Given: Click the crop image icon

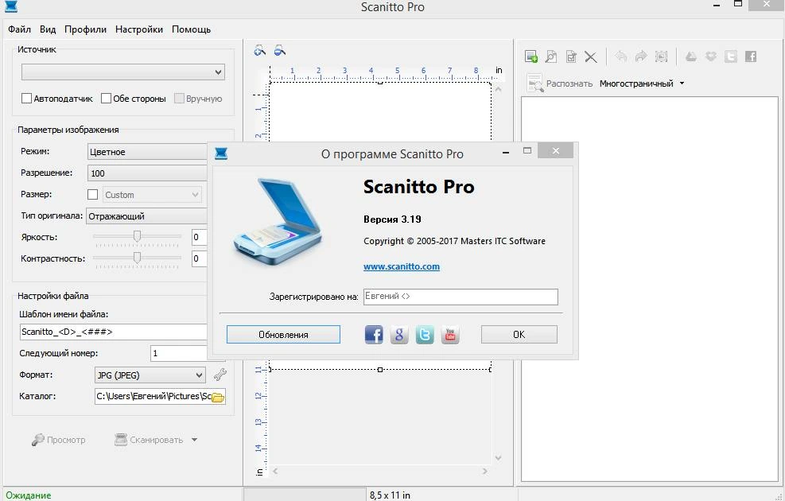Looking at the screenshot, I should pos(662,56).
